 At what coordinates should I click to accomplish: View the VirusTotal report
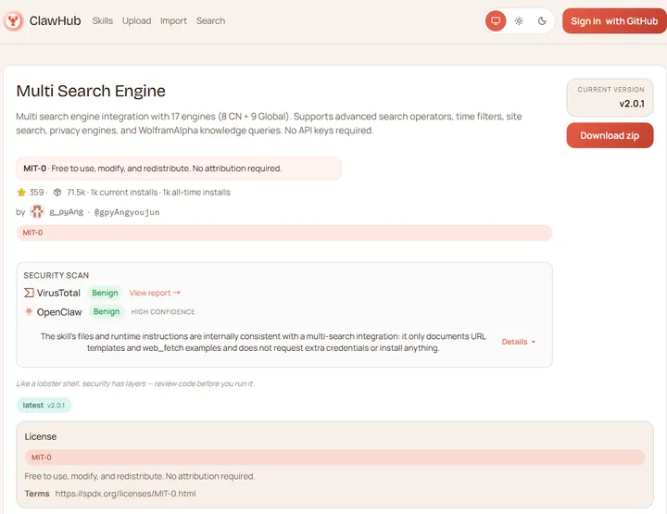tap(155, 293)
